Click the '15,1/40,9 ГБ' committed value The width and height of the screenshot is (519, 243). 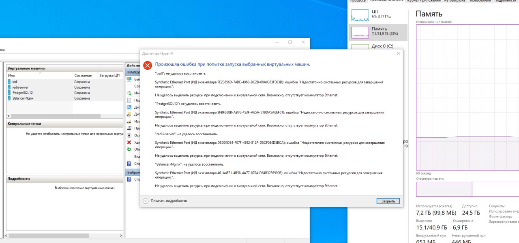click(x=431, y=228)
